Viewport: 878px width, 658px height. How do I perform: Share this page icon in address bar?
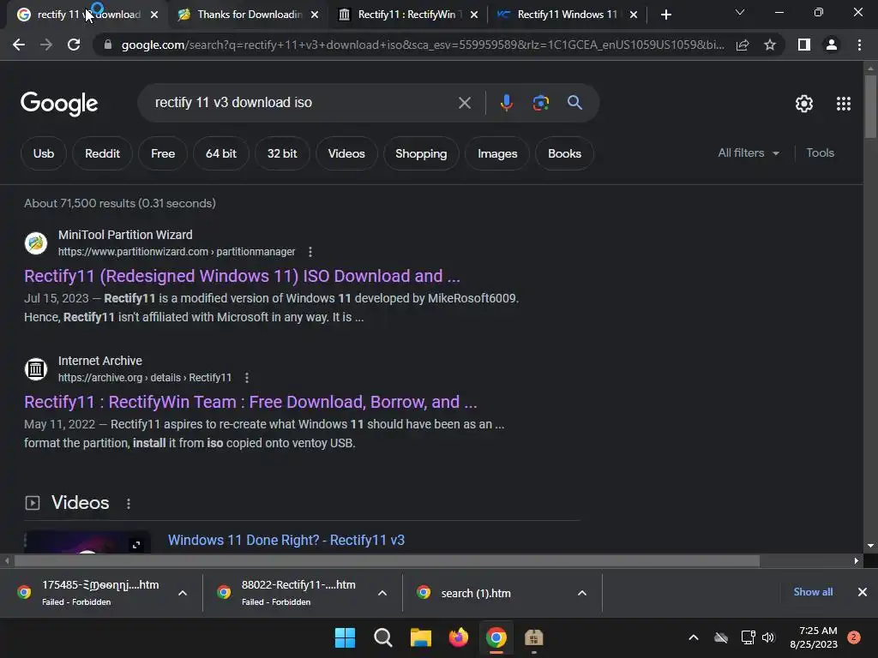(743, 45)
